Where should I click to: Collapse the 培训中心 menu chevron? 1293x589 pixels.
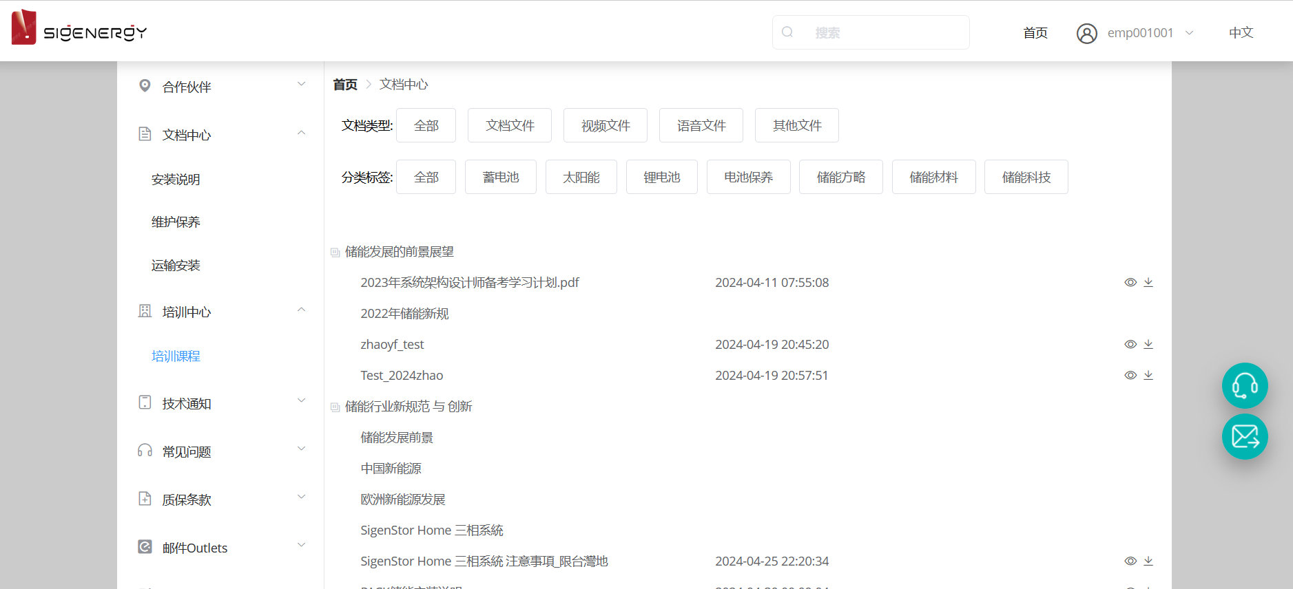(301, 309)
